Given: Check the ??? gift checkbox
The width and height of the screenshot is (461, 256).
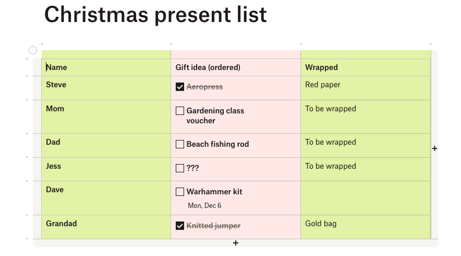Looking at the screenshot, I should coord(180,168).
